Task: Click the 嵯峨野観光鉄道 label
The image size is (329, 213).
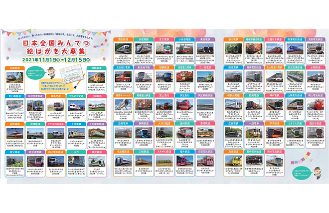Action: [254, 39]
